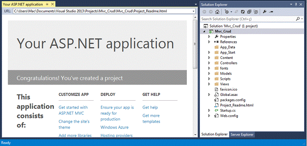Image resolution: width=307 pixels, height=146 pixels.
Task: Click the Pending Changes Filter clock icon
Action: click(x=227, y=12)
